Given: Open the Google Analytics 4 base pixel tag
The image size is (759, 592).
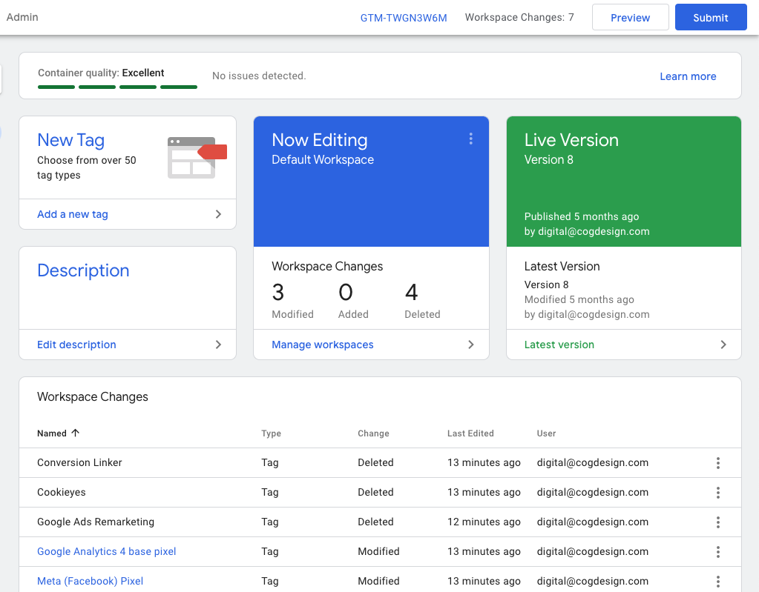Looking at the screenshot, I should pos(107,551).
